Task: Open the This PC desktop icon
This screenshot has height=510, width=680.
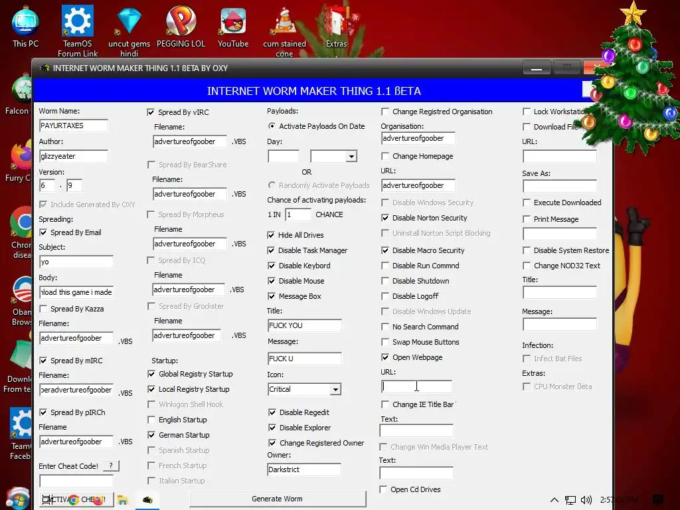Action: 25,26
